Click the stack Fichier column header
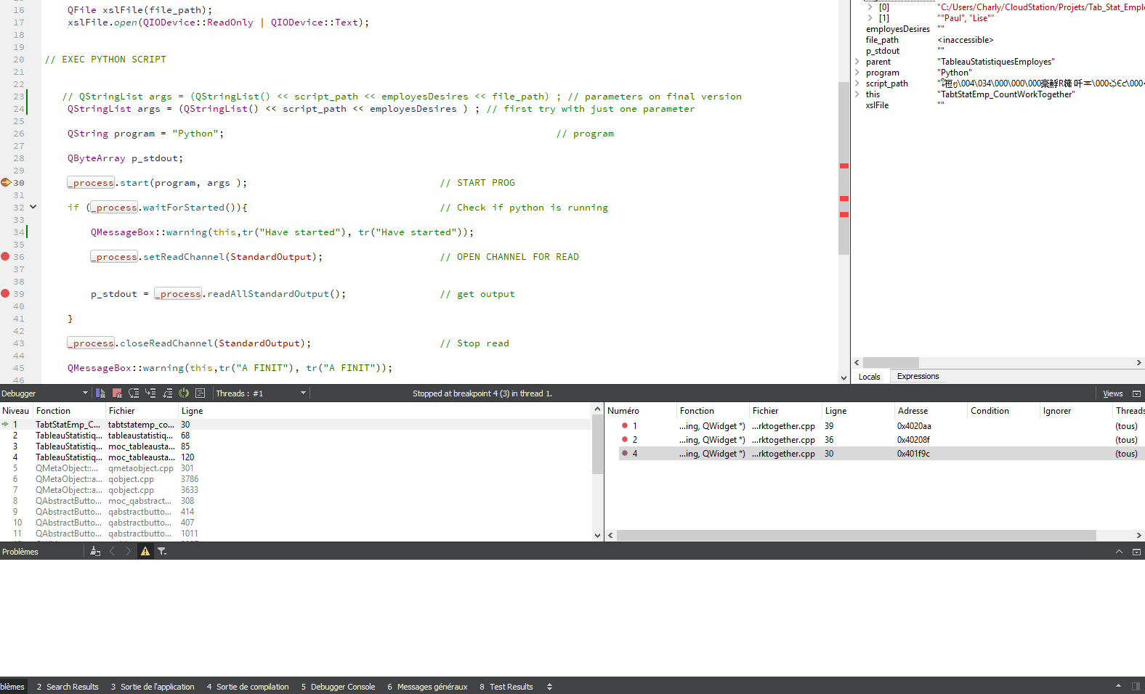This screenshot has width=1145, height=694. point(142,411)
